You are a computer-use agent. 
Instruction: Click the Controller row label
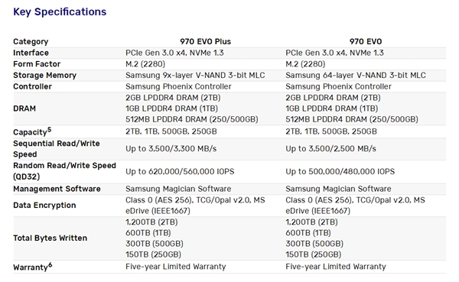(x=32, y=86)
